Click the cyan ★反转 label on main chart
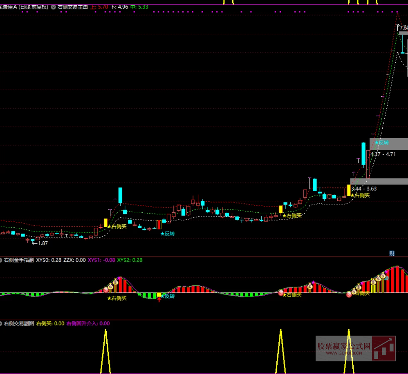 pyautogui.click(x=168, y=234)
